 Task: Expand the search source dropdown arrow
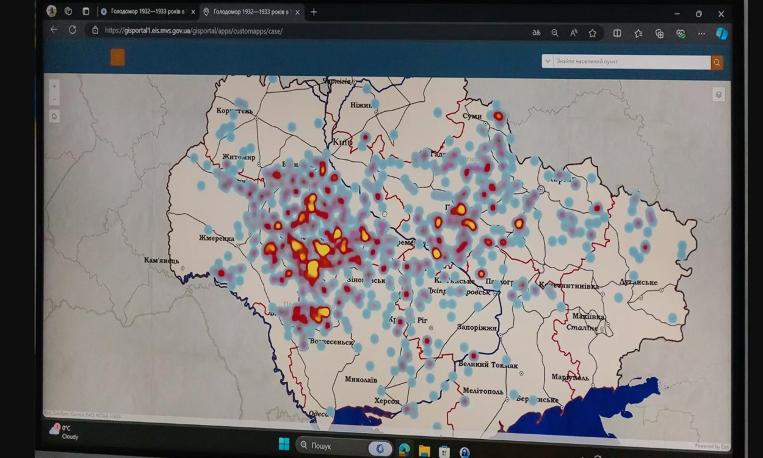point(548,62)
